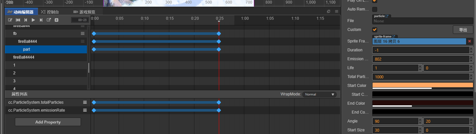Open menu for totalParticles property
This screenshot has height=134, width=476.
pyautogui.click(x=85, y=102)
